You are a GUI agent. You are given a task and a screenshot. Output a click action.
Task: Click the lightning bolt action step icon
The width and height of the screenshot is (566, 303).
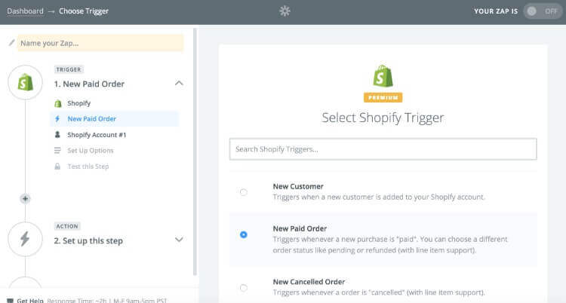tap(25, 238)
